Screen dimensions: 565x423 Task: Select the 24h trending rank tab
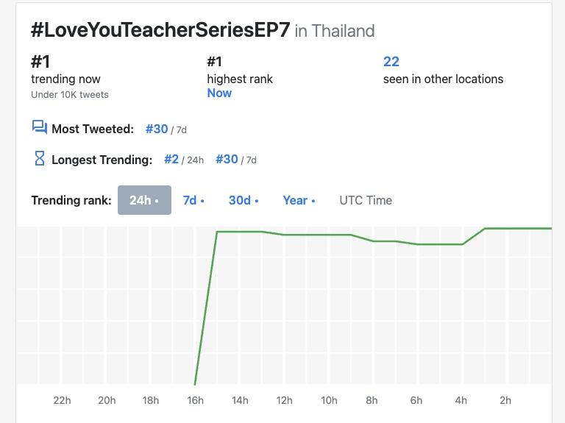pos(144,200)
